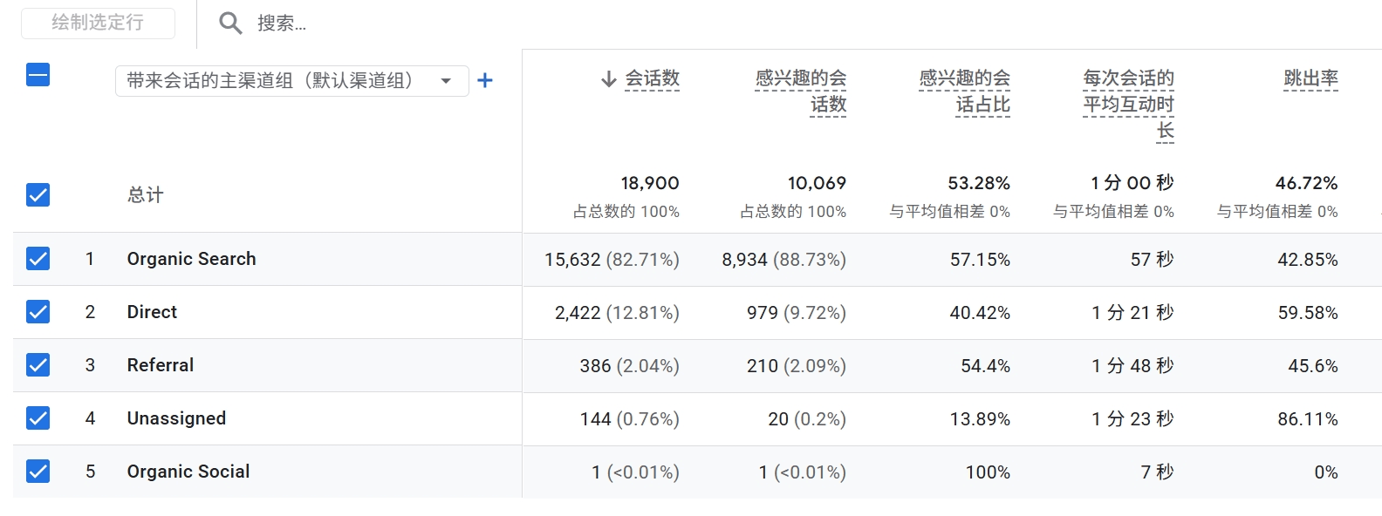Click the sort arrow beside 会话数
Image resolution: width=1382 pixels, height=516 pixels.
pos(609,79)
